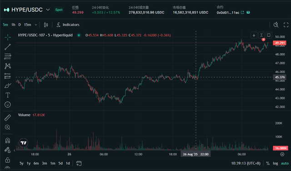Screen dimensions: 291x171
Task: Click the 24h volume value 278,632,016.96 USDC
Action: tap(146, 13)
